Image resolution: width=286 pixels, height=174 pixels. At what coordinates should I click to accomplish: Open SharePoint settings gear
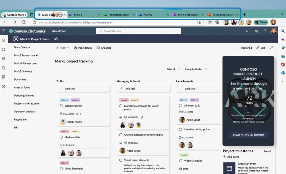coord(256,31)
